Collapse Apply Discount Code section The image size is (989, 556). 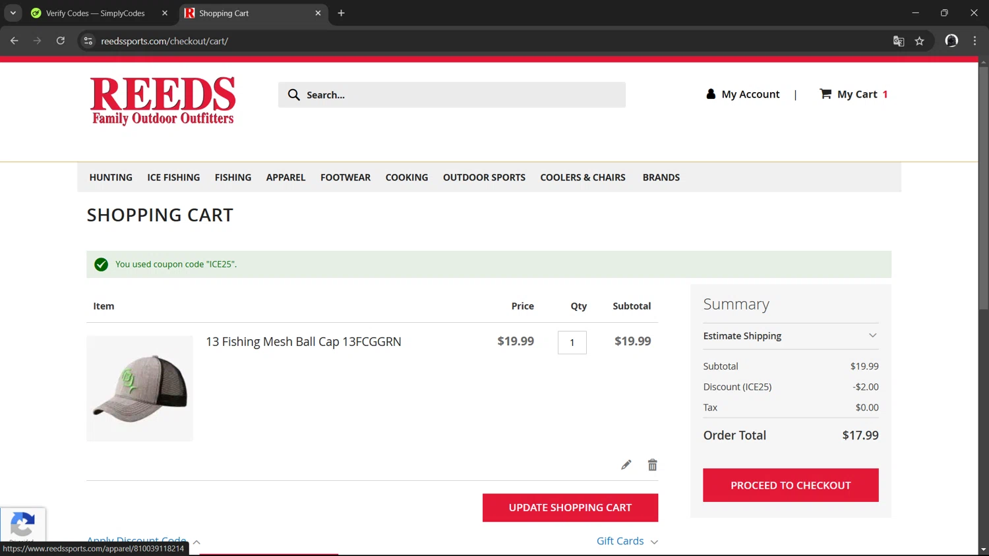[144, 542]
